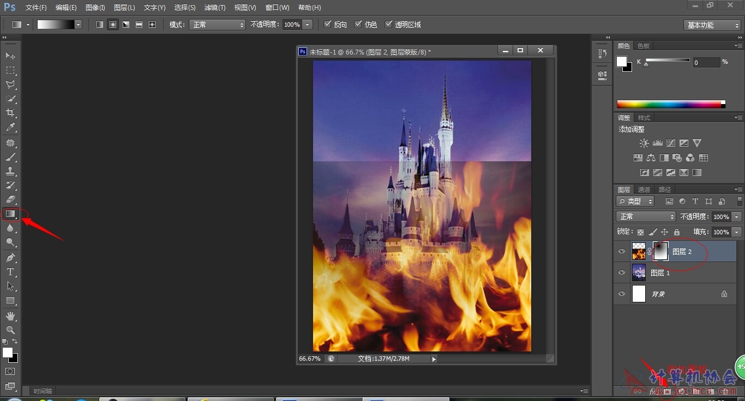Viewport: 745px width, 401px height.
Task: Select the Clone Stamp tool
Action: point(10,171)
